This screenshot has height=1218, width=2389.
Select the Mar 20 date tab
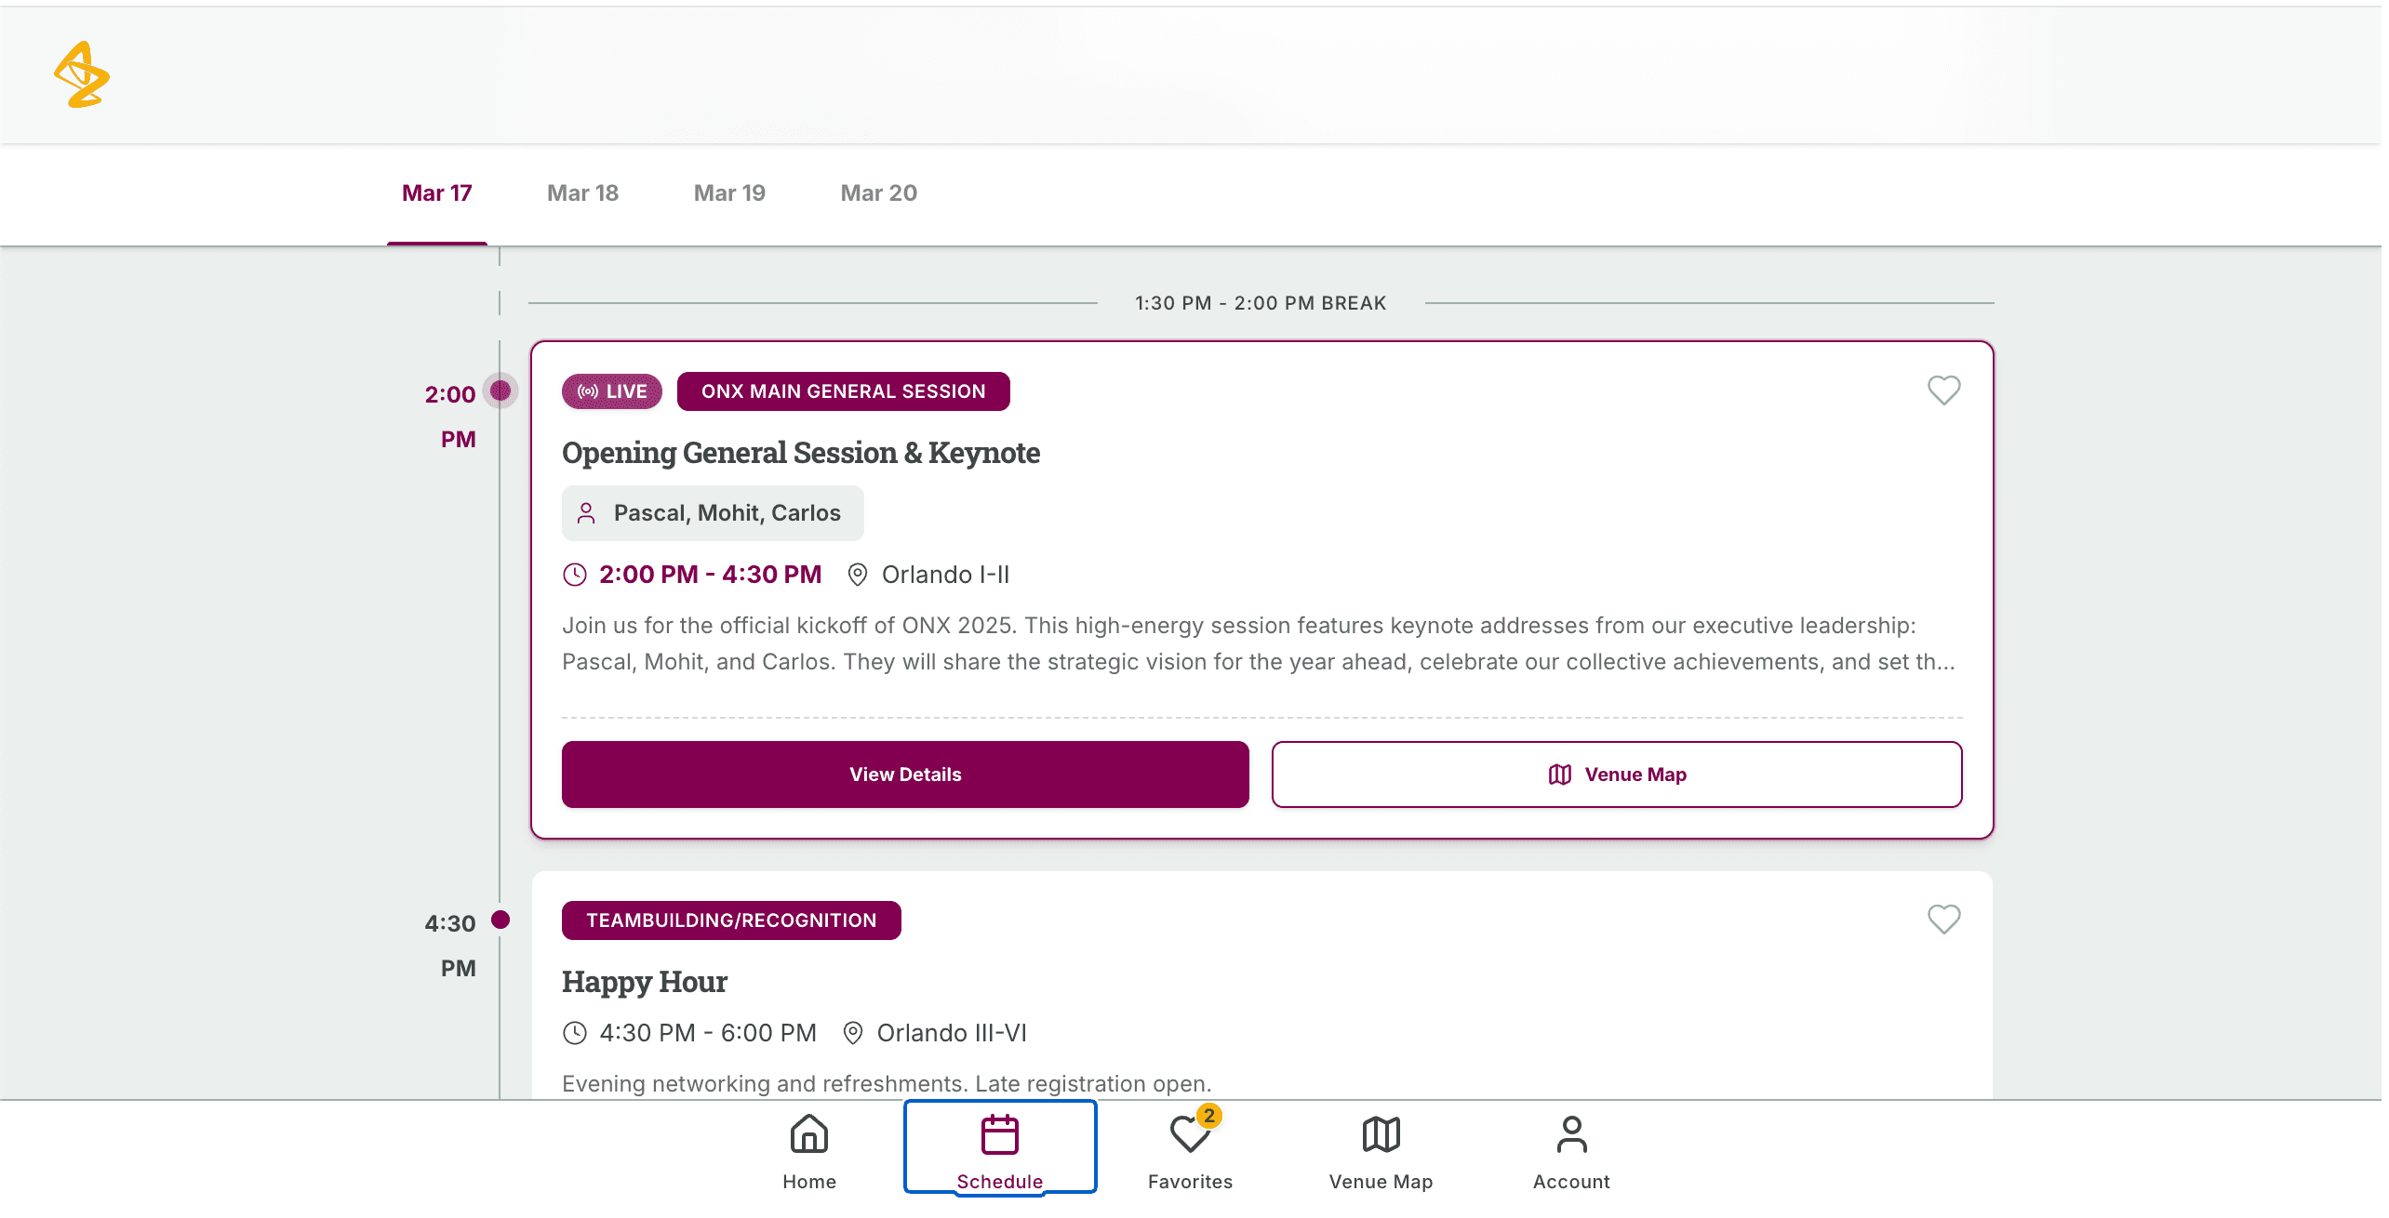pyautogui.click(x=878, y=192)
